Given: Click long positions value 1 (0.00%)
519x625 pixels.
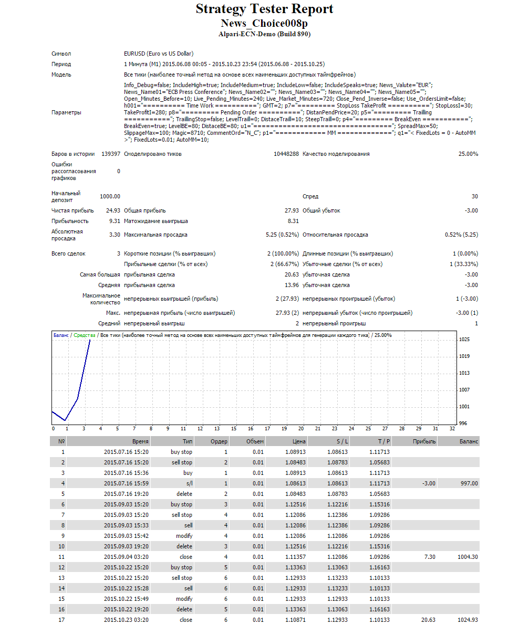Looking at the screenshot, I should pos(465,253).
